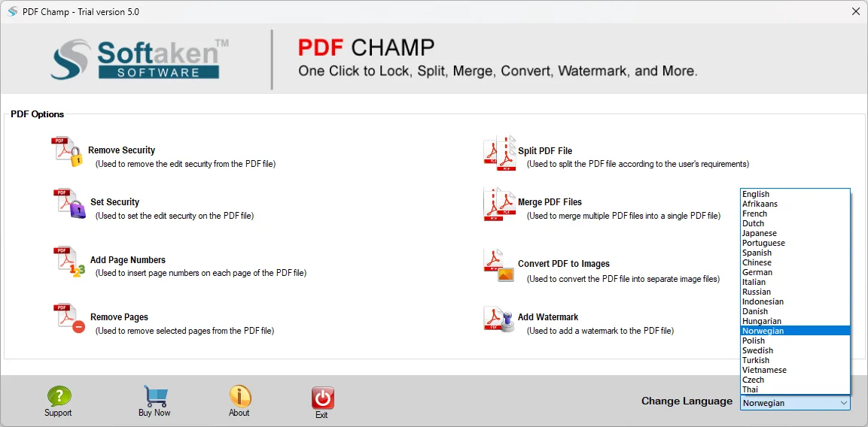868x427 pixels.
Task: Open the Convert PDF to Images label
Action: (x=564, y=264)
